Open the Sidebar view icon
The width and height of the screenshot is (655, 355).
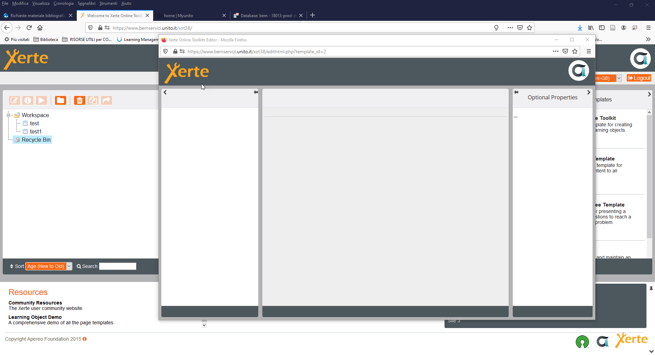pos(602,28)
